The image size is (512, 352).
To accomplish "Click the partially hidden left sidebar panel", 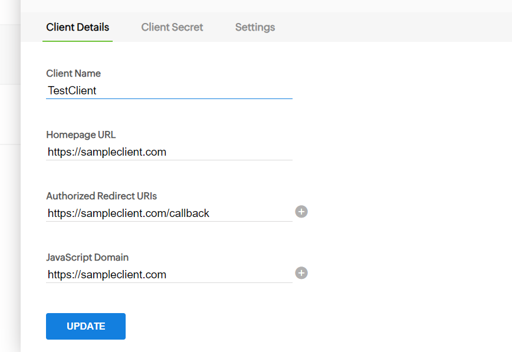I will pyautogui.click(x=10, y=176).
